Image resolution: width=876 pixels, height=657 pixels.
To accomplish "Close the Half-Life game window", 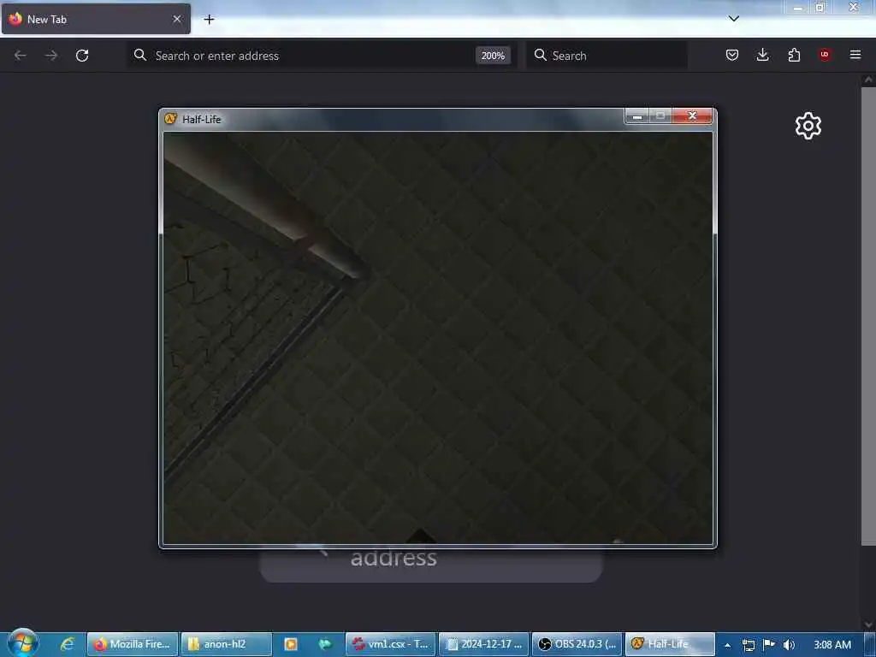I will [x=692, y=115].
